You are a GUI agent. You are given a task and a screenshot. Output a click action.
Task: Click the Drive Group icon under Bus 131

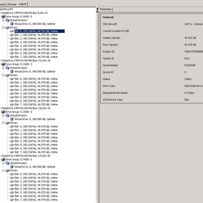tap(3, 64)
